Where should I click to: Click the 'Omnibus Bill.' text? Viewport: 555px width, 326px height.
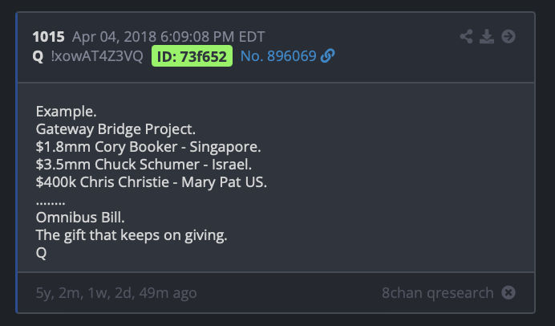[x=80, y=218]
